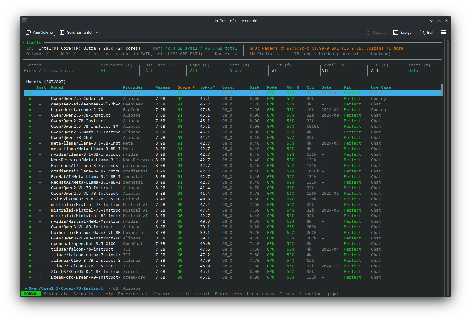Click the Quant column header
Viewport: 471px width, 321px height.
pos(228,87)
